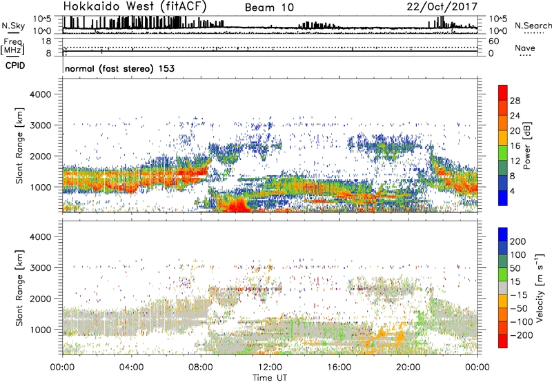This screenshot has width=552, height=382.
Task: Click "Slant Range [km]" label of velocity panel
Action: tap(19, 288)
